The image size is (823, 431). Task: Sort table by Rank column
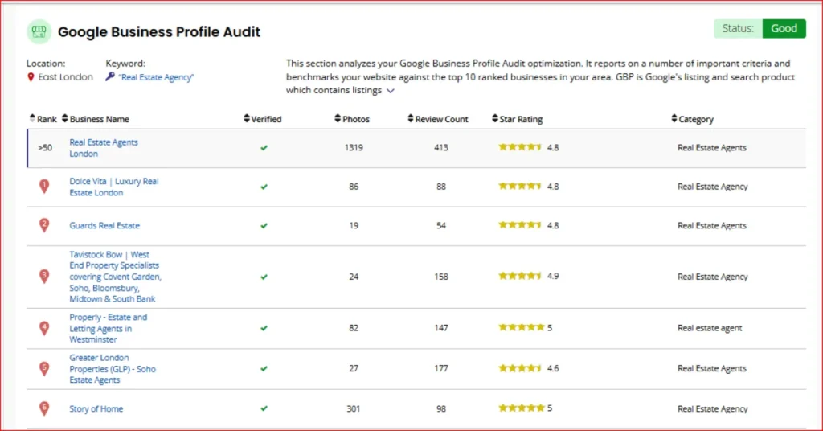click(43, 119)
